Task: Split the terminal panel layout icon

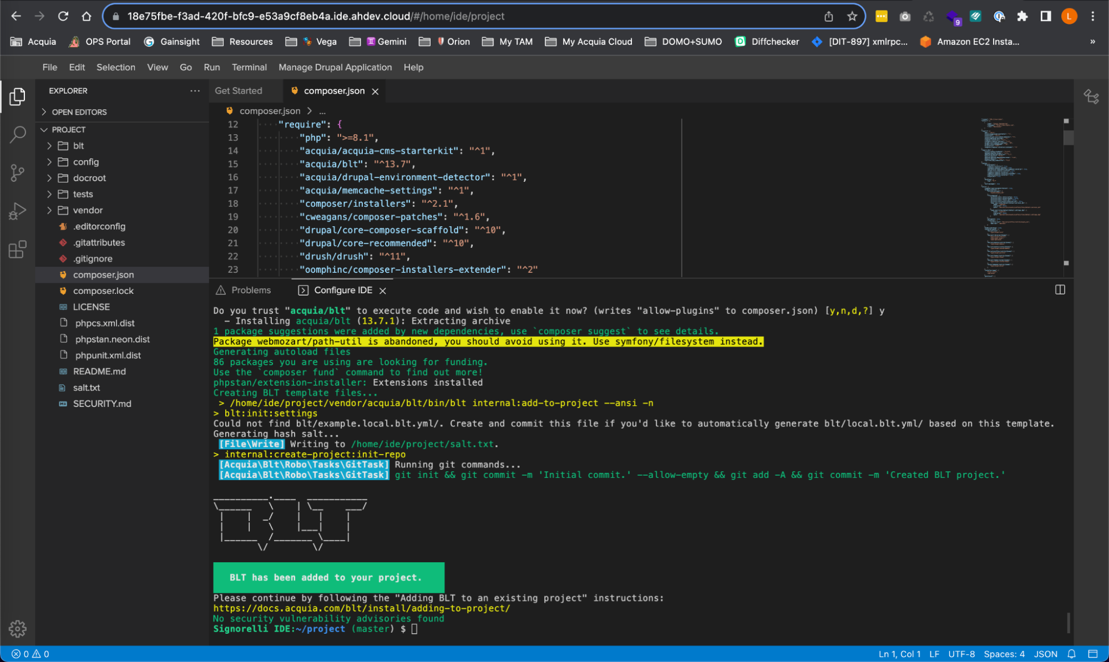Action: [x=1060, y=290]
